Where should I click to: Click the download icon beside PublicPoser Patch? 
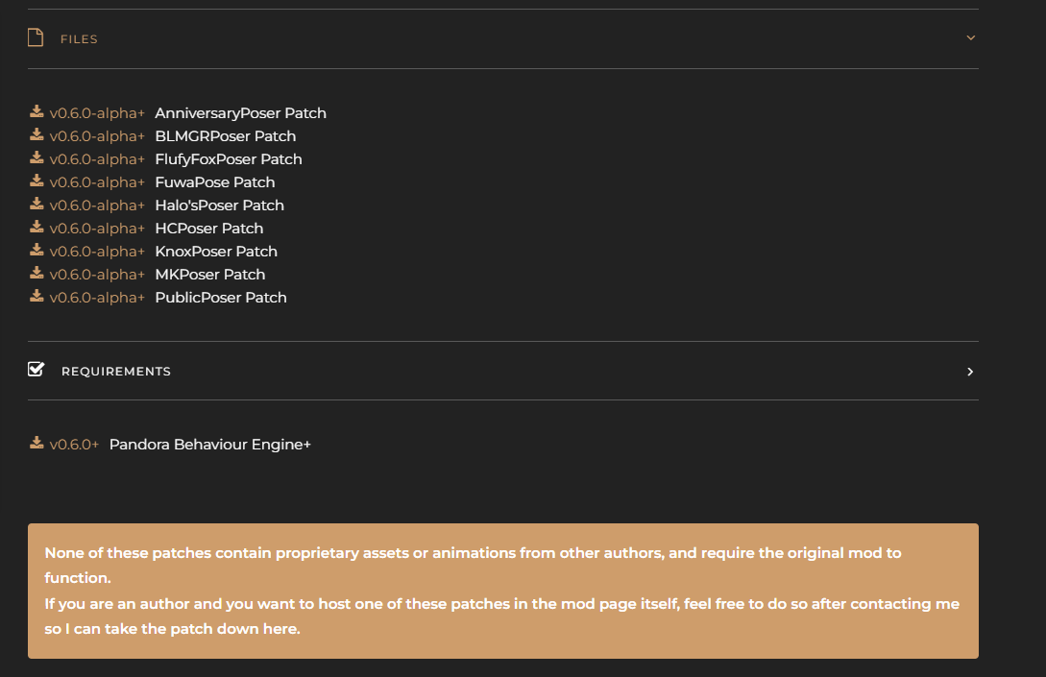pos(37,297)
